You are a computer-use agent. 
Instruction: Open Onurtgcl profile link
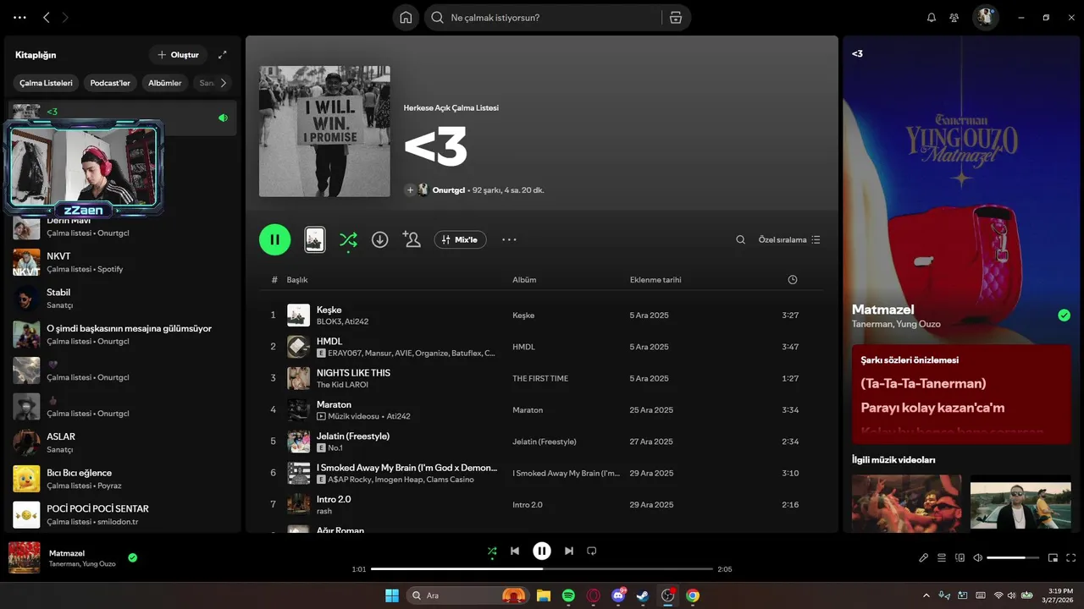tap(449, 190)
